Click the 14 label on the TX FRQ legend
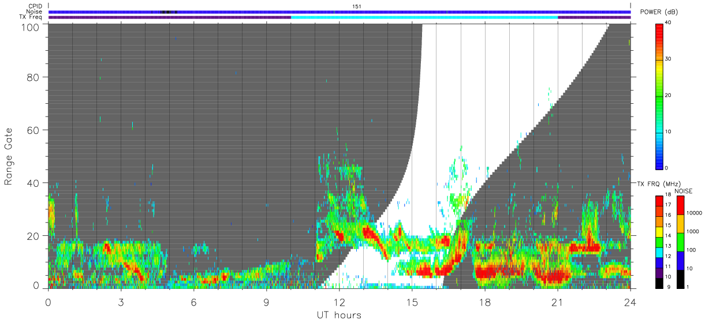The width and height of the screenshot is (709, 327). [x=668, y=236]
